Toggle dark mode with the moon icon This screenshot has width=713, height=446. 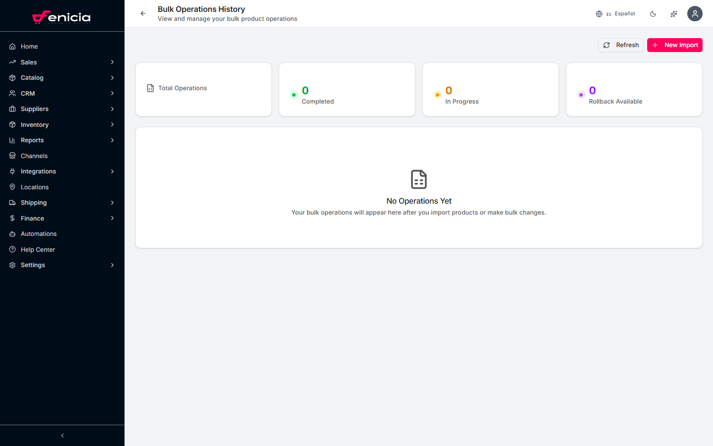[653, 14]
